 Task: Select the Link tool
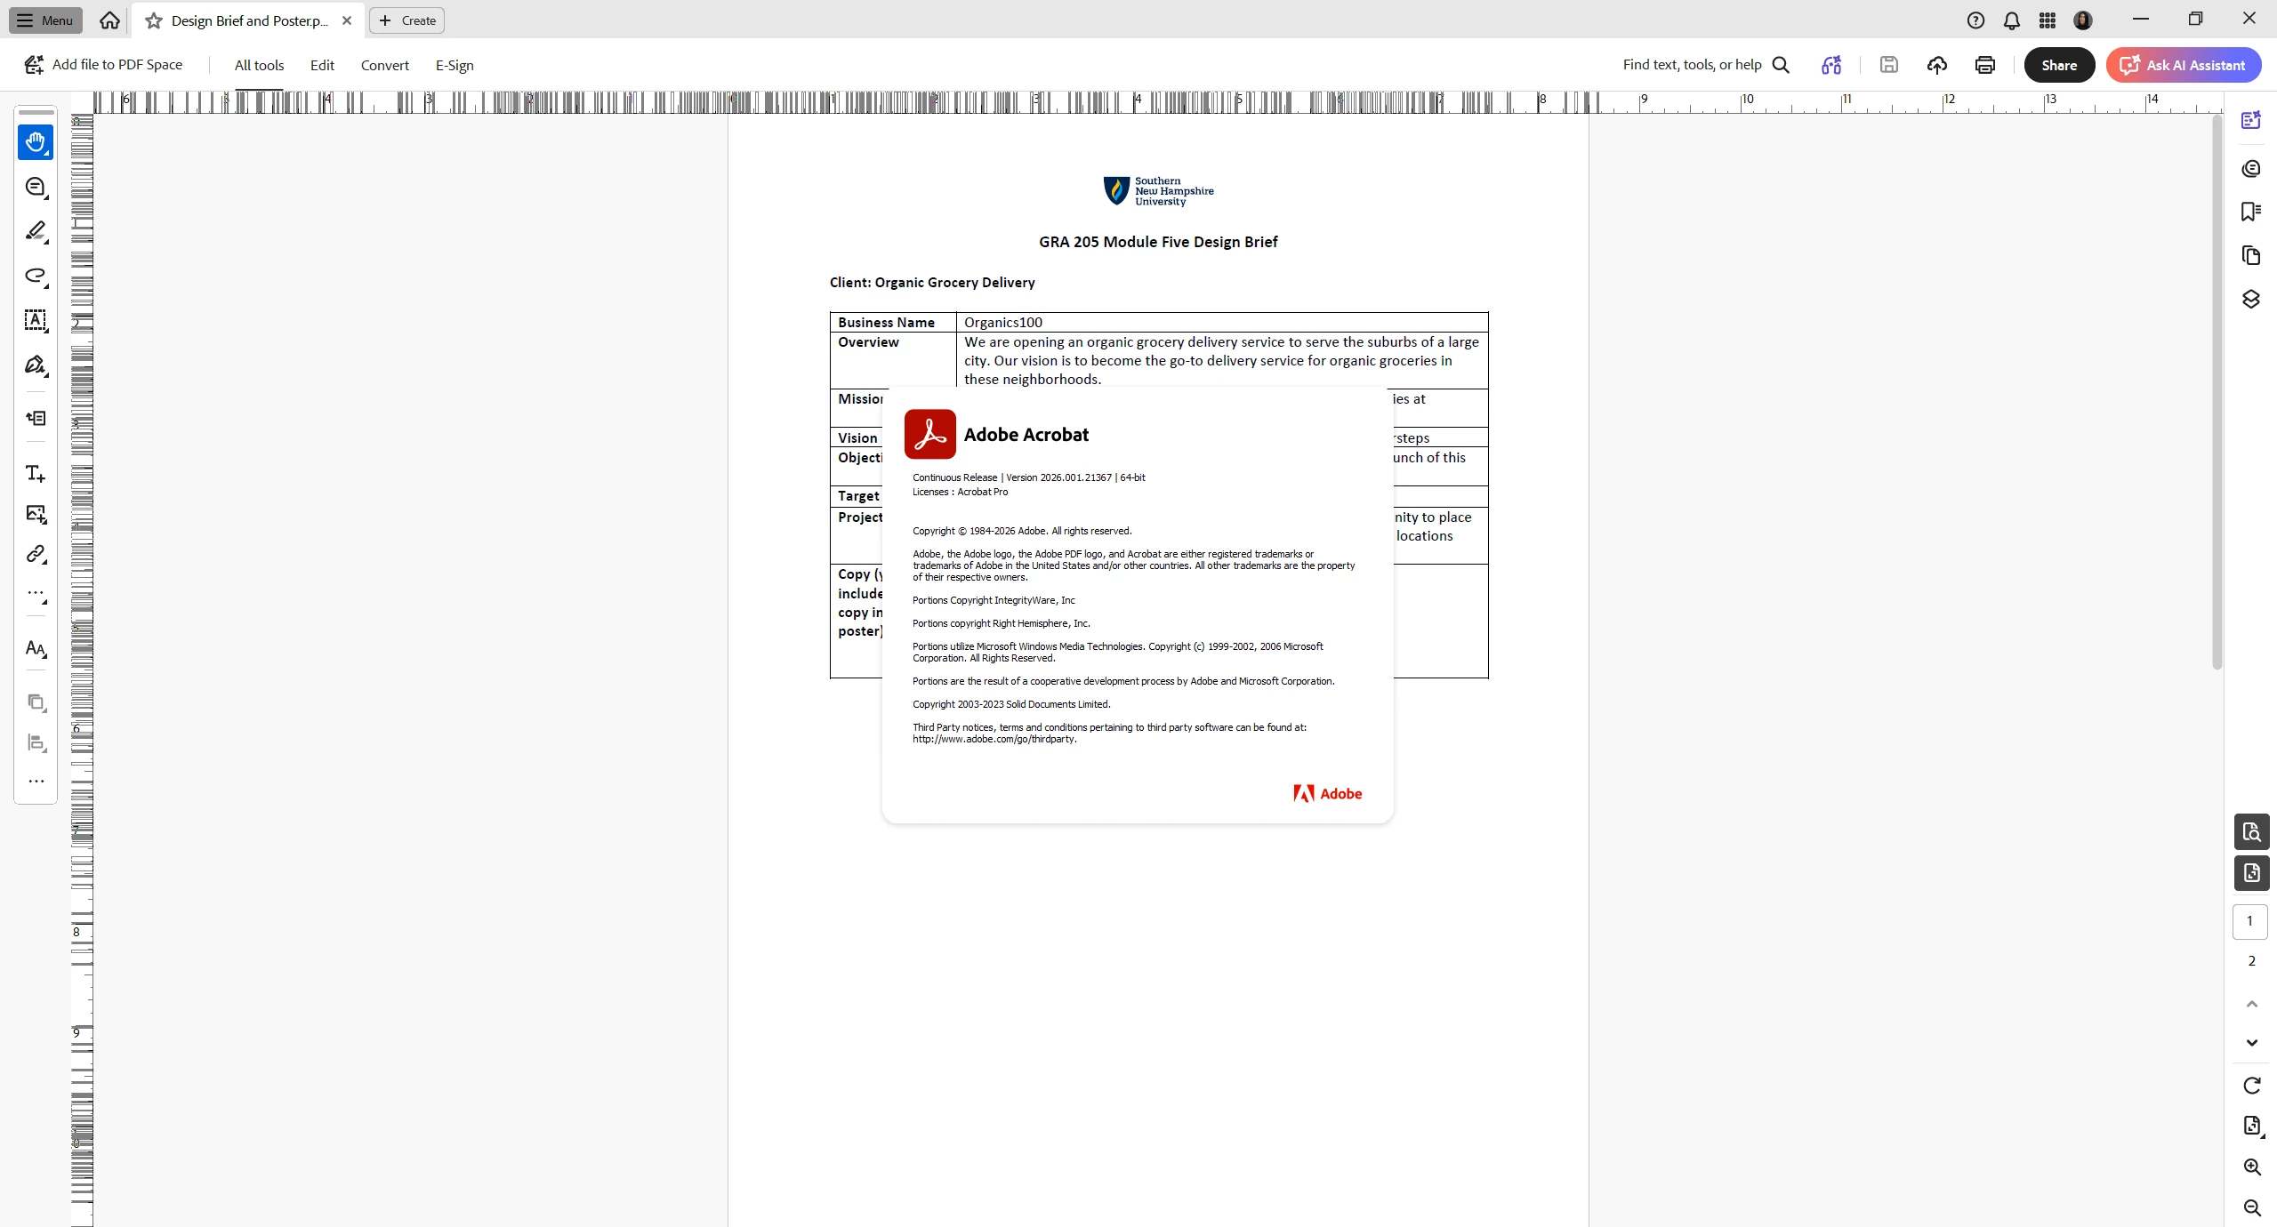[x=36, y=554]
